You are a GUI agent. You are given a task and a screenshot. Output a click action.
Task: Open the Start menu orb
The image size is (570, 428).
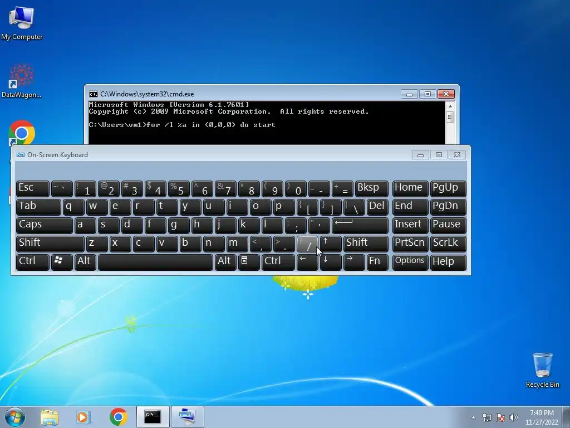coord(15,417)
